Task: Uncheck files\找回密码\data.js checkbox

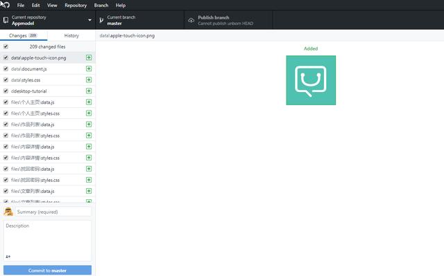Action: [6, 169]
